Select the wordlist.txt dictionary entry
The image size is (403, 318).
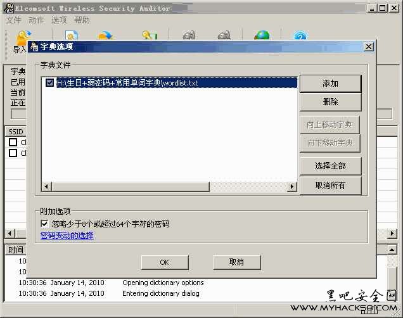point(127,82)
